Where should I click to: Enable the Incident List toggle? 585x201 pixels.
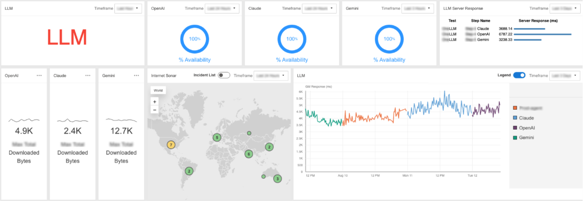(224, 75)
